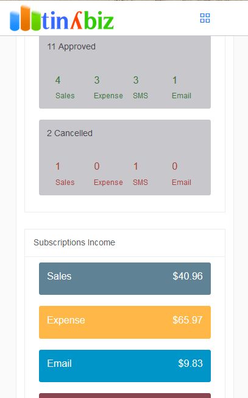Select the 1 cancelled Sales count

(58, 167)
